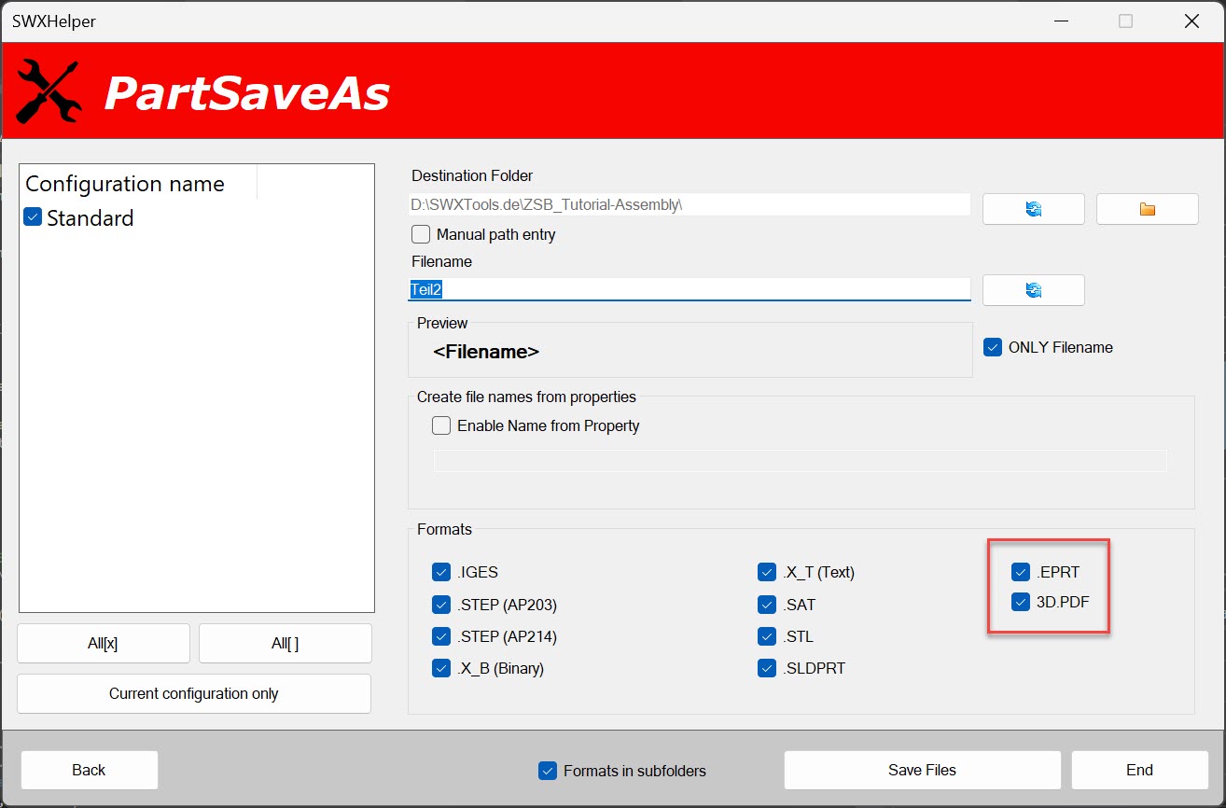Uncheck the .STEP (AP214) format
1226x808 pixels.
(x=441, y=636)
